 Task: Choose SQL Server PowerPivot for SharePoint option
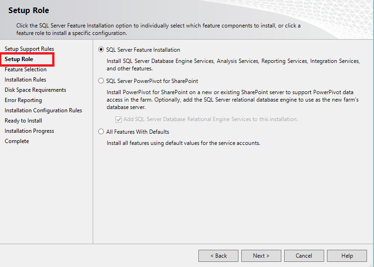(x=102, y=81)
